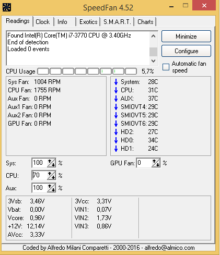Click the SpeedFan app icon in title bar
Viewport: 220px width, 255px height.
point(7,7)
